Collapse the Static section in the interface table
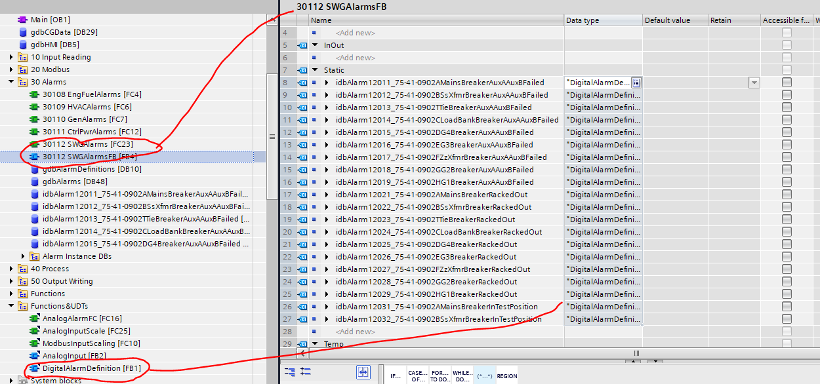This screenshot has width=820, height=384. point(315,70)
